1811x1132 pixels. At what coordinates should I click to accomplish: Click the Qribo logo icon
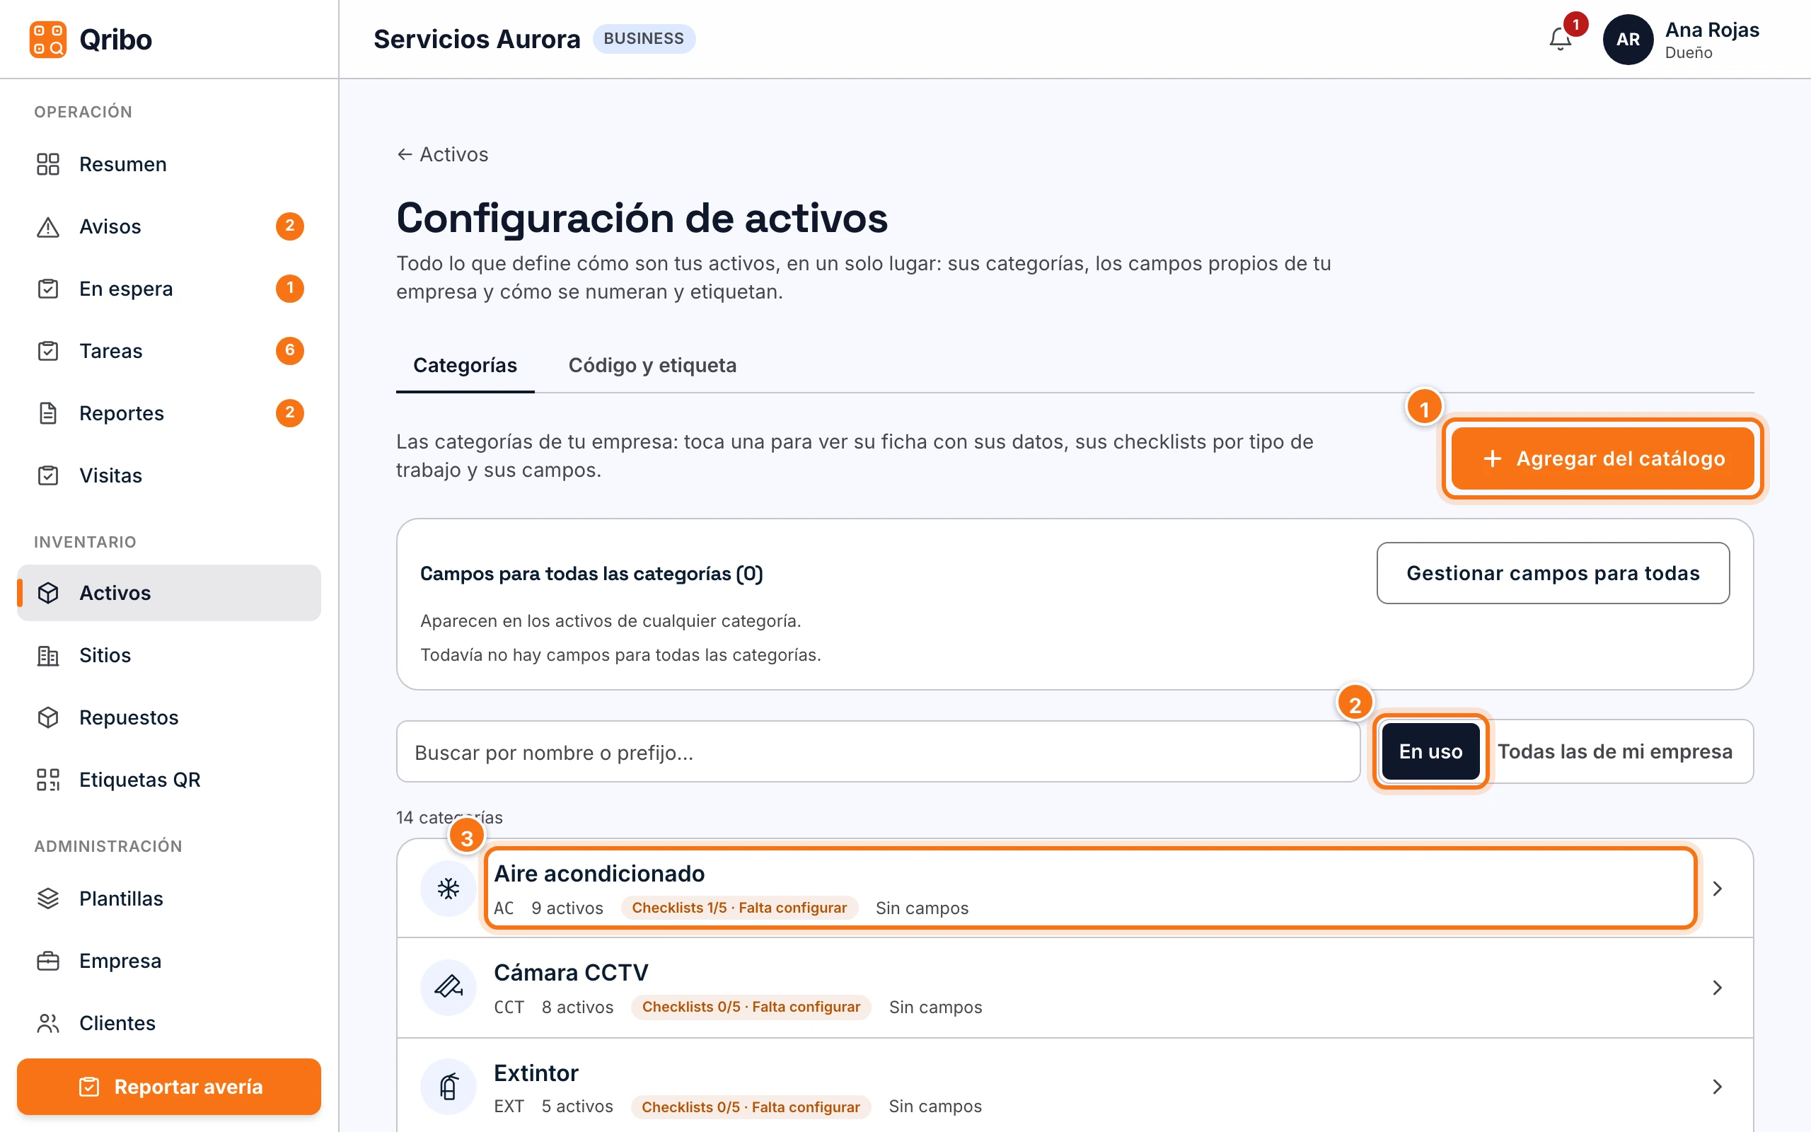(x=48, y=39)
